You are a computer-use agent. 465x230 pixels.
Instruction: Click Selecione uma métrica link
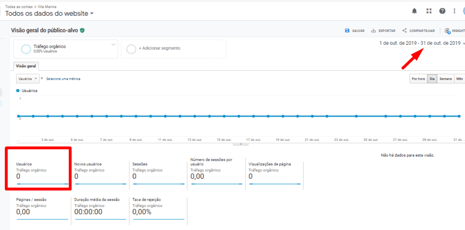[63, 79]
